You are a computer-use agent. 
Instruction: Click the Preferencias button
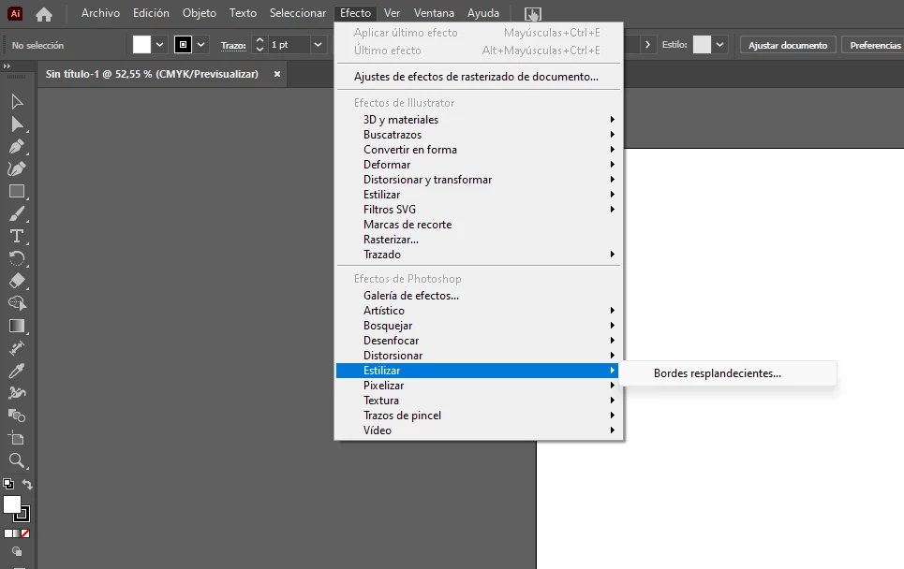point(875,45)
